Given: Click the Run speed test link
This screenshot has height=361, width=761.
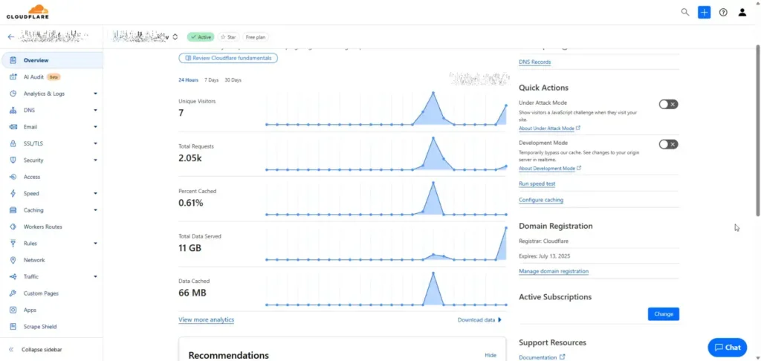Looking at the screenshot, I should click(x=537, y=184).
